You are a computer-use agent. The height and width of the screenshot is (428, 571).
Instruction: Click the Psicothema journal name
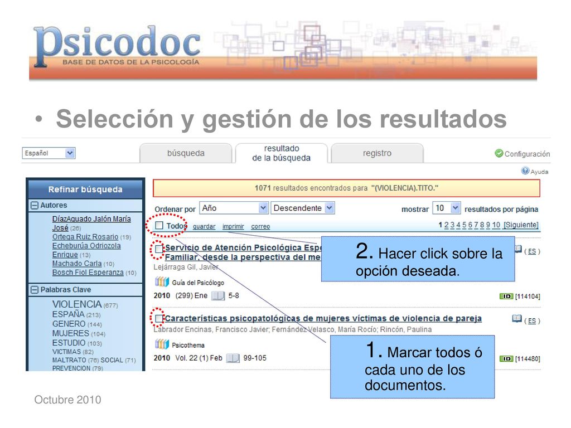(188, 345)
